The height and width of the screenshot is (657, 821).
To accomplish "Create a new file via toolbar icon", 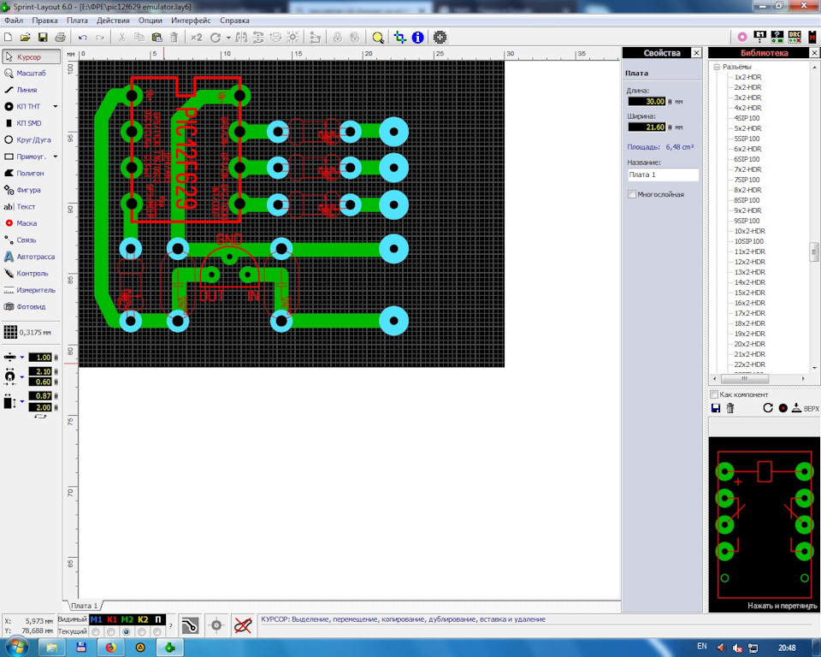I will point(8,37).
